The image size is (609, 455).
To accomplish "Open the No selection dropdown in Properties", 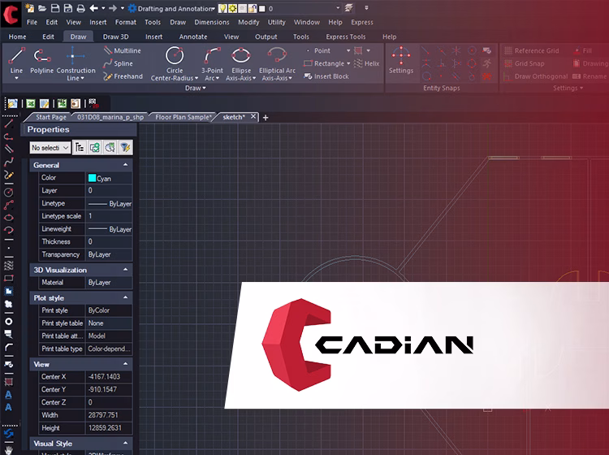I will click(50, 147).
